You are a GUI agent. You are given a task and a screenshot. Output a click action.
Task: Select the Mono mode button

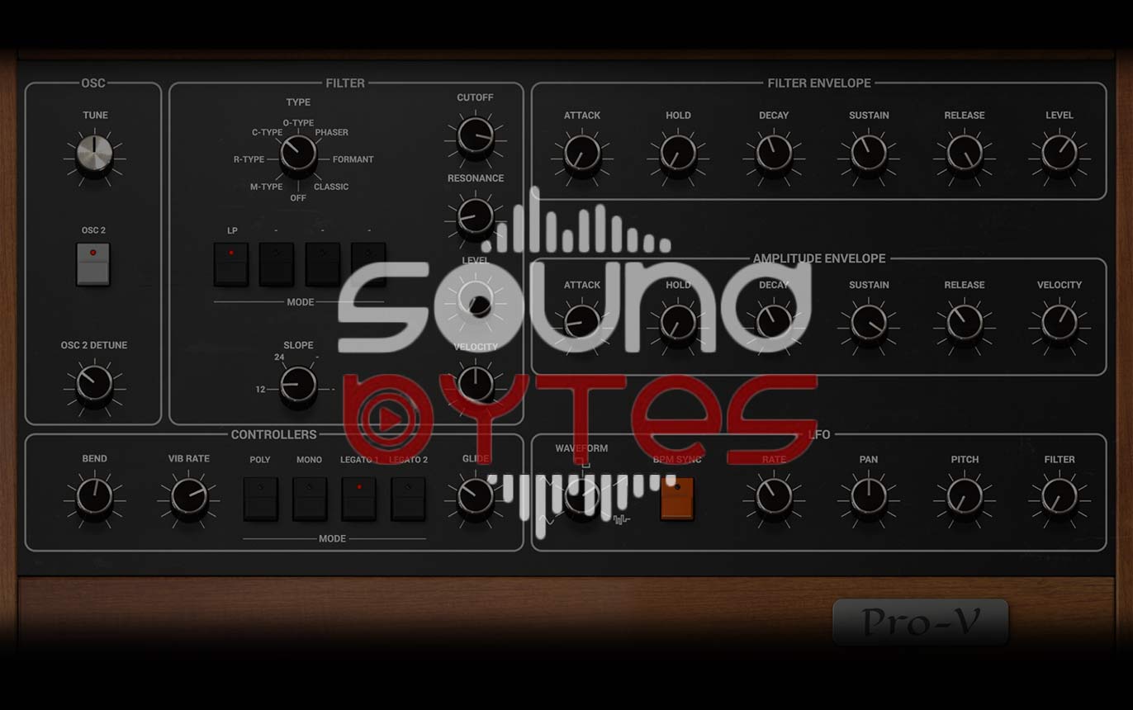click(310, 498)
